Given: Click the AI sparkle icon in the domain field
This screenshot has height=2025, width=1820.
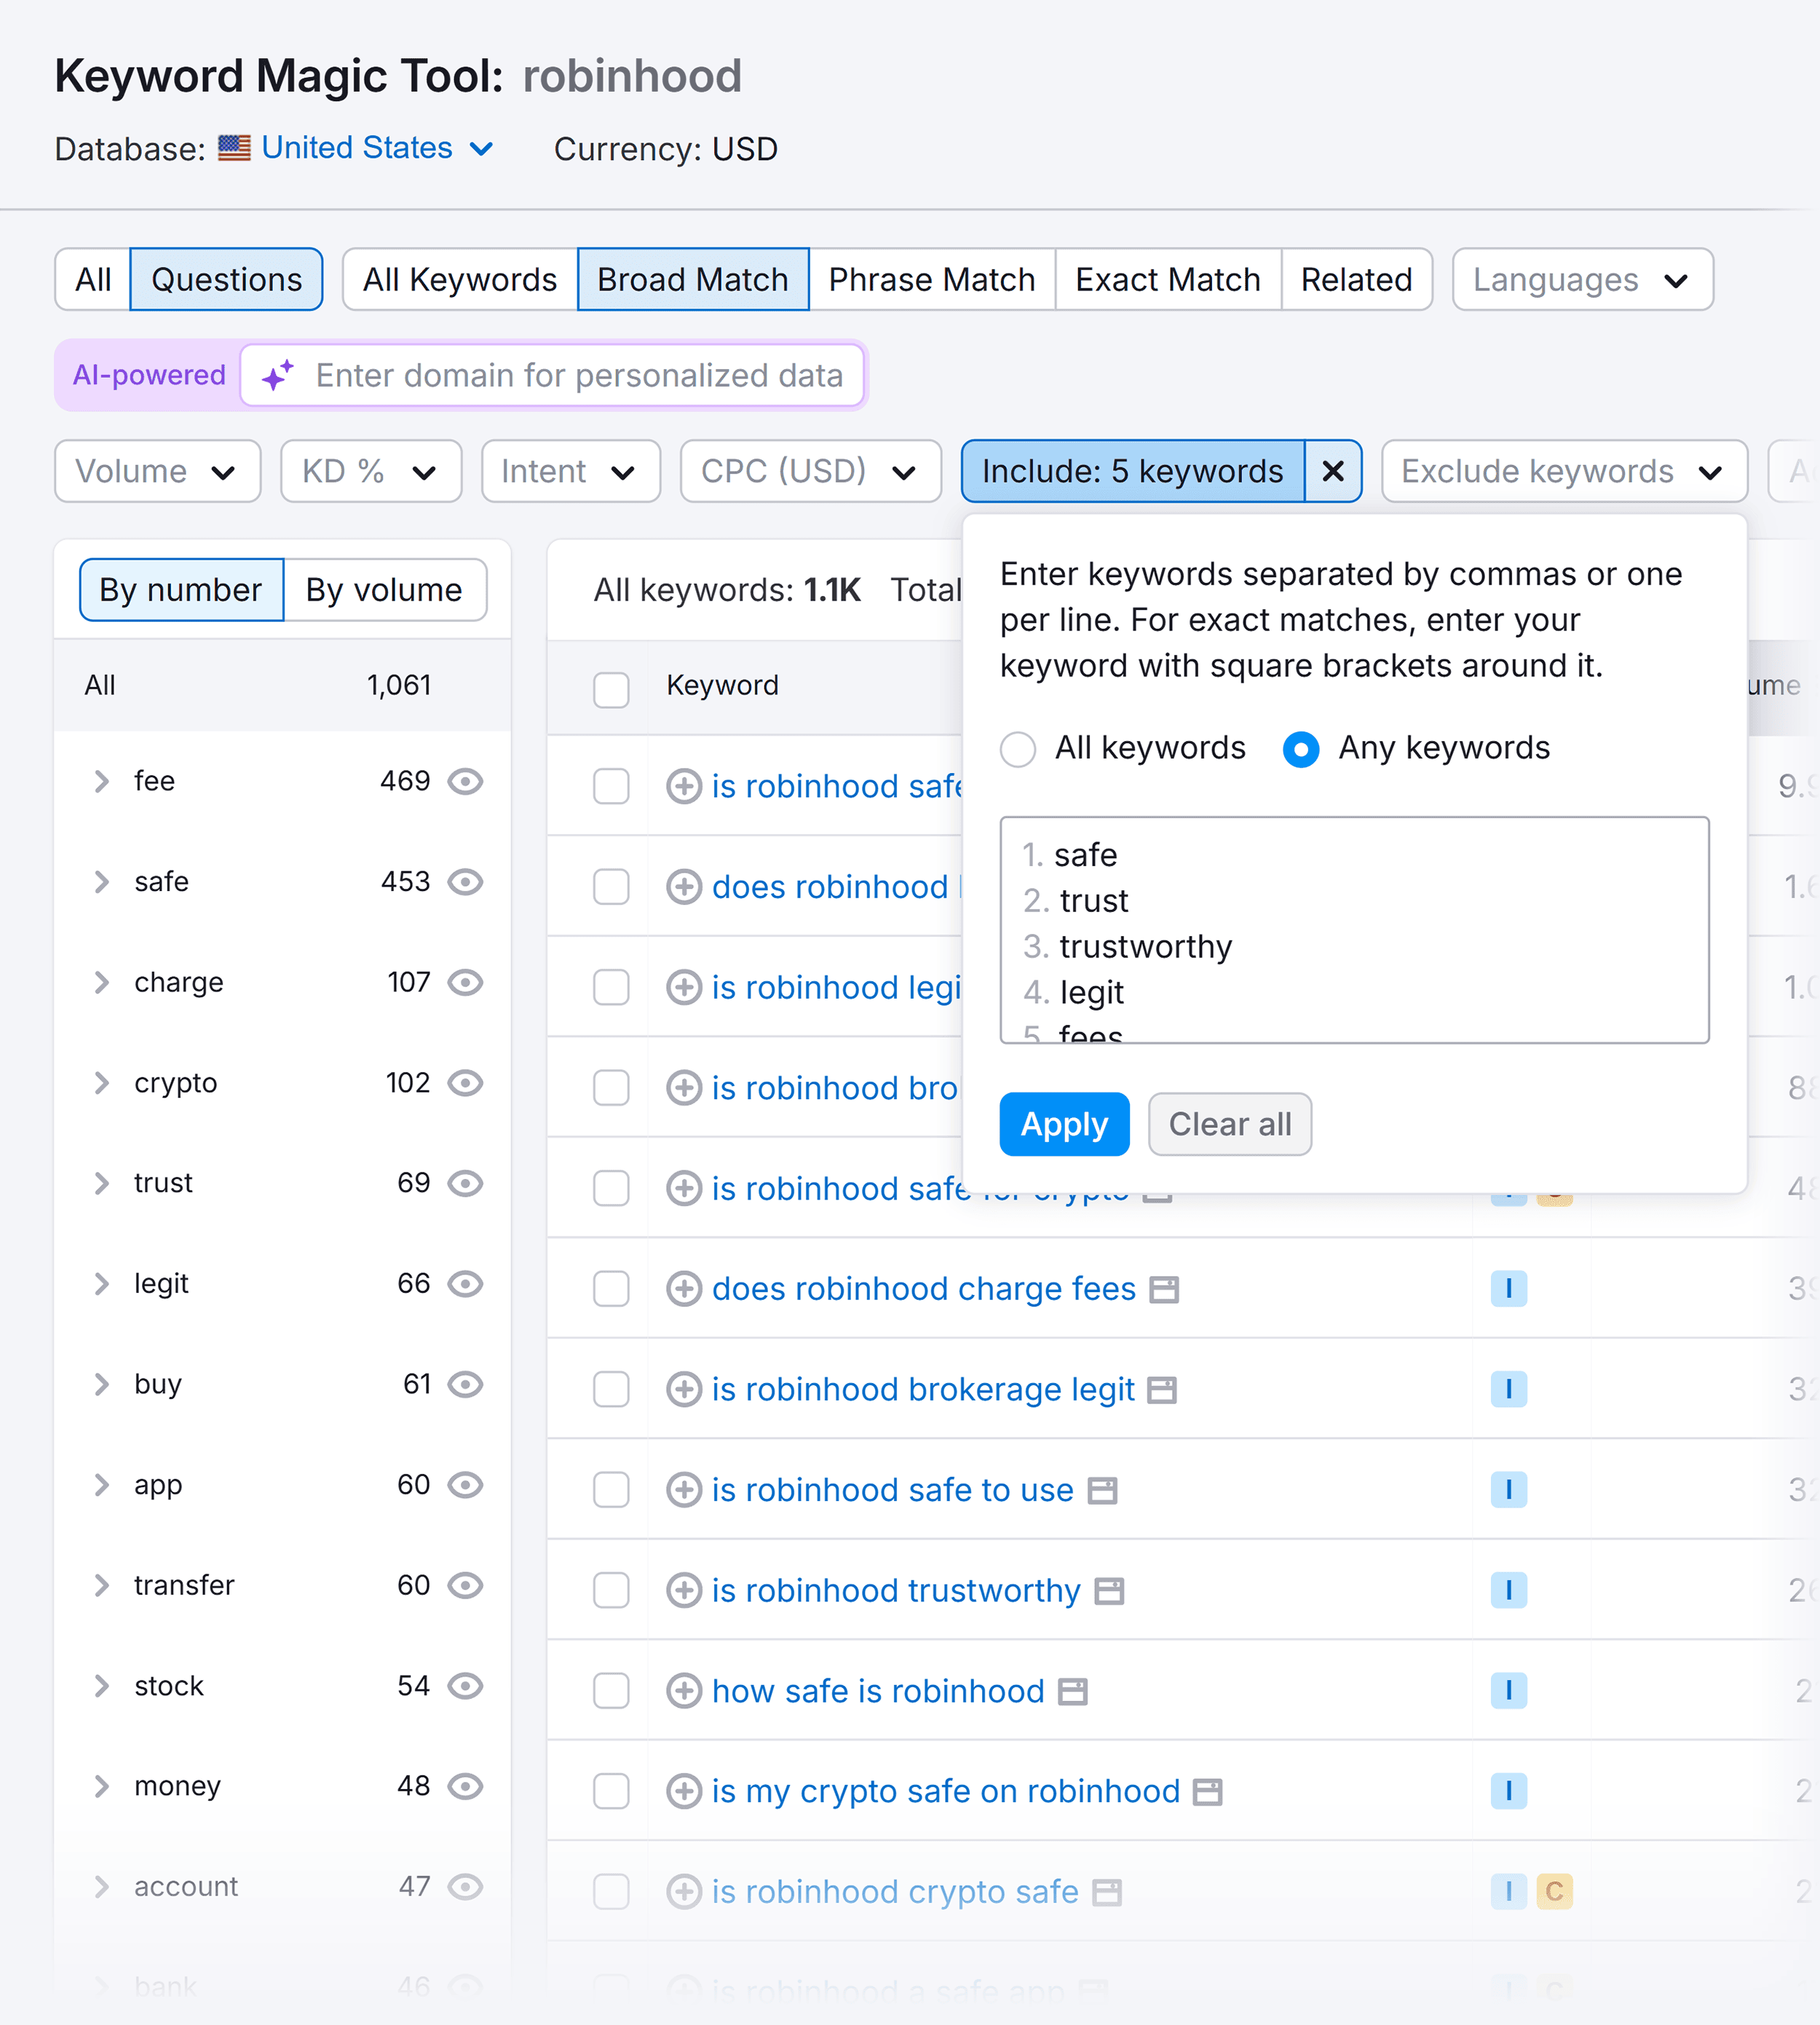Looking at the screenshot, I should pos(277,375).
